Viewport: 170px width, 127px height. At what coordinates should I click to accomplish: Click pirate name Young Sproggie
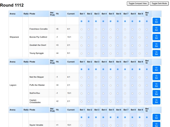tap(37, 53)
